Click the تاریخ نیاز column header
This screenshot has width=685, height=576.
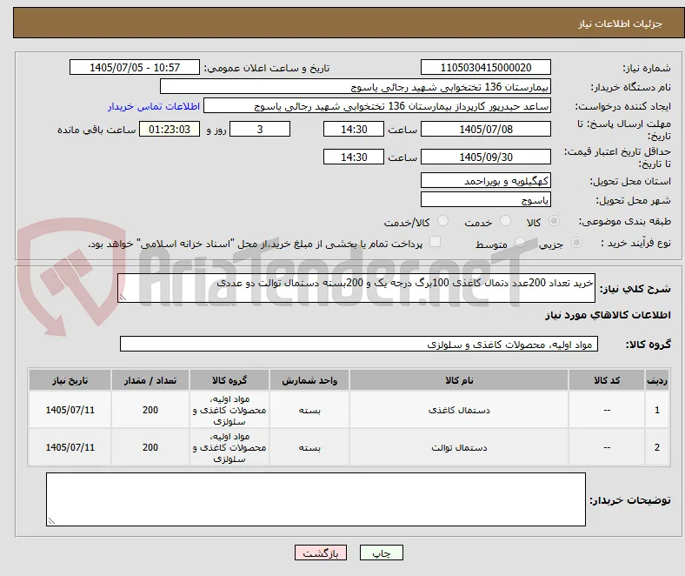(x=70, y=380)
